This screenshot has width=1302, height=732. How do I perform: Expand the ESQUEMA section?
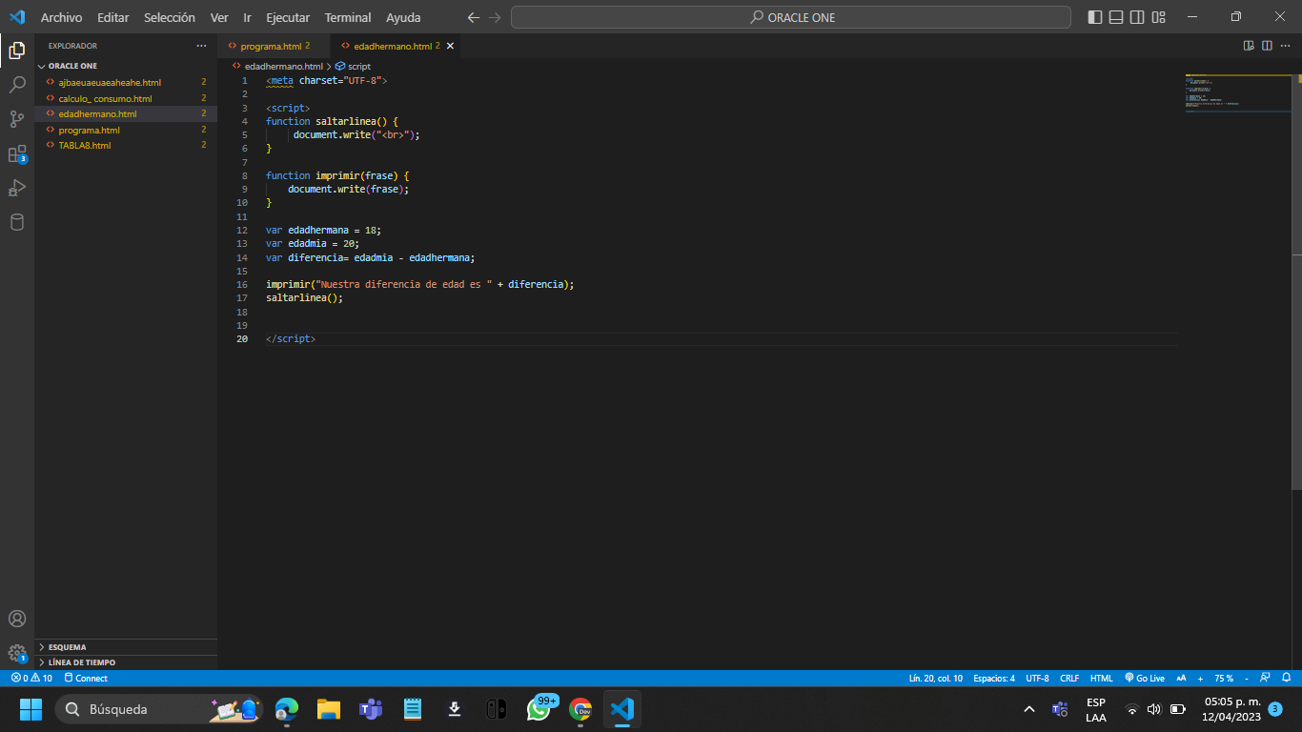[x=126, y=647]
